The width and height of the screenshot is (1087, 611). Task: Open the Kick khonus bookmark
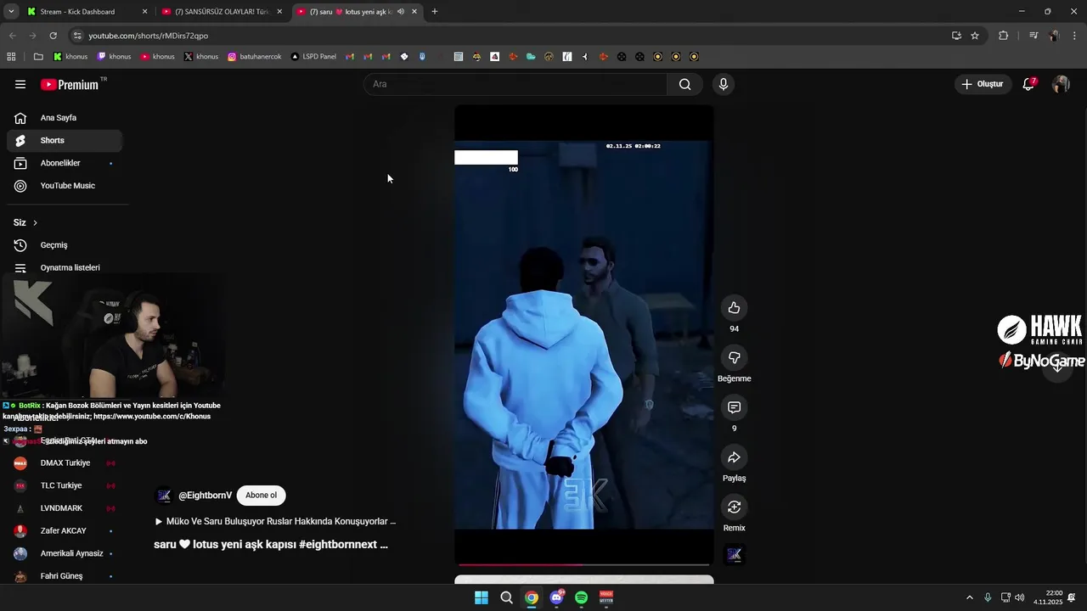pyautogui.click(x=70, y=57)
